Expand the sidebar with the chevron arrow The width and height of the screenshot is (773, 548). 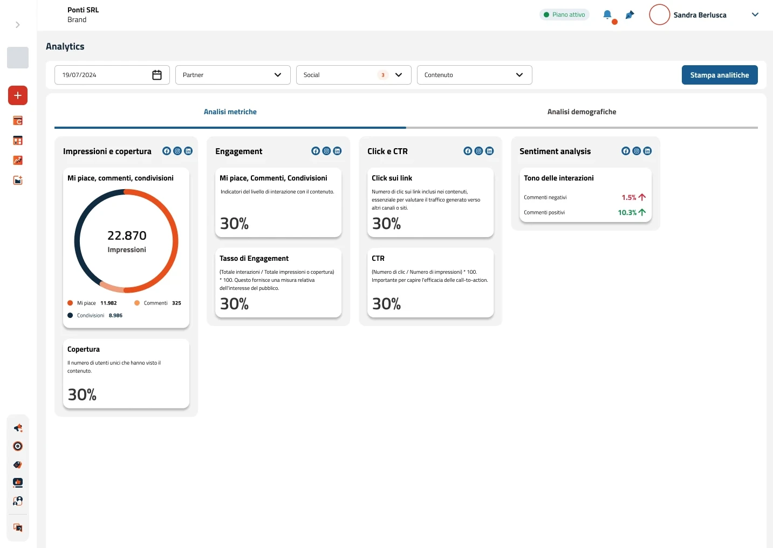tap(18, 25)
